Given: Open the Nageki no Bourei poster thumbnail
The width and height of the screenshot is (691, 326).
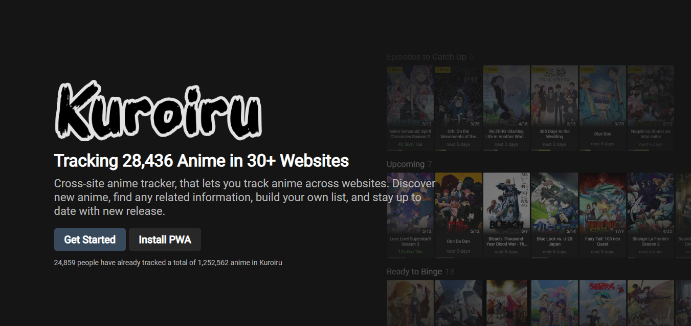Looking at the screenshot, I should pyautogui.click(x=651, y=96).
